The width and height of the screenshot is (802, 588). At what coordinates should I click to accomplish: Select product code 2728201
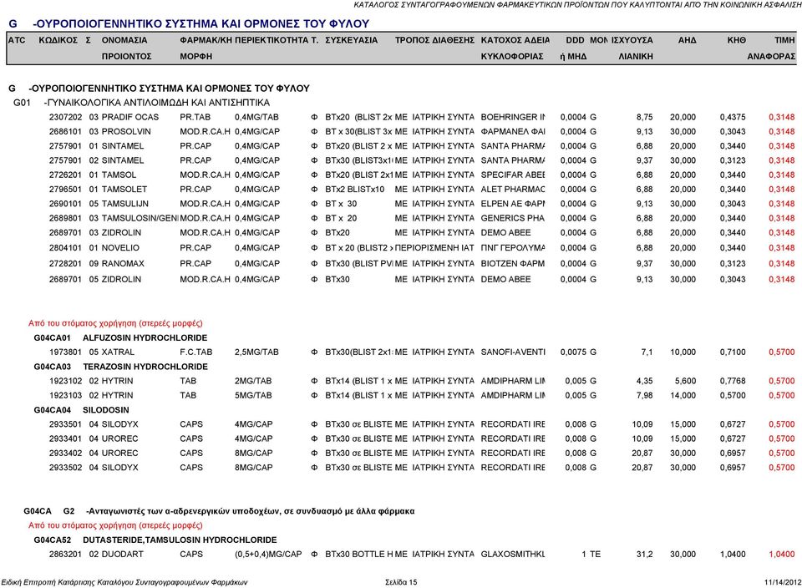pyautogui.click(x=65, y=264)
